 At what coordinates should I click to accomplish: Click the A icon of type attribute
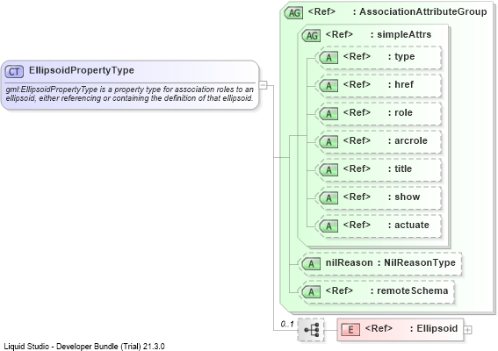coord(328,58)
